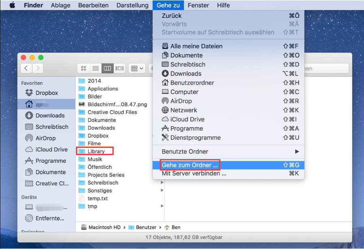Open Dropbox in the sidebar favorites
Screen dimensions: 364x249
pos(47,93)
